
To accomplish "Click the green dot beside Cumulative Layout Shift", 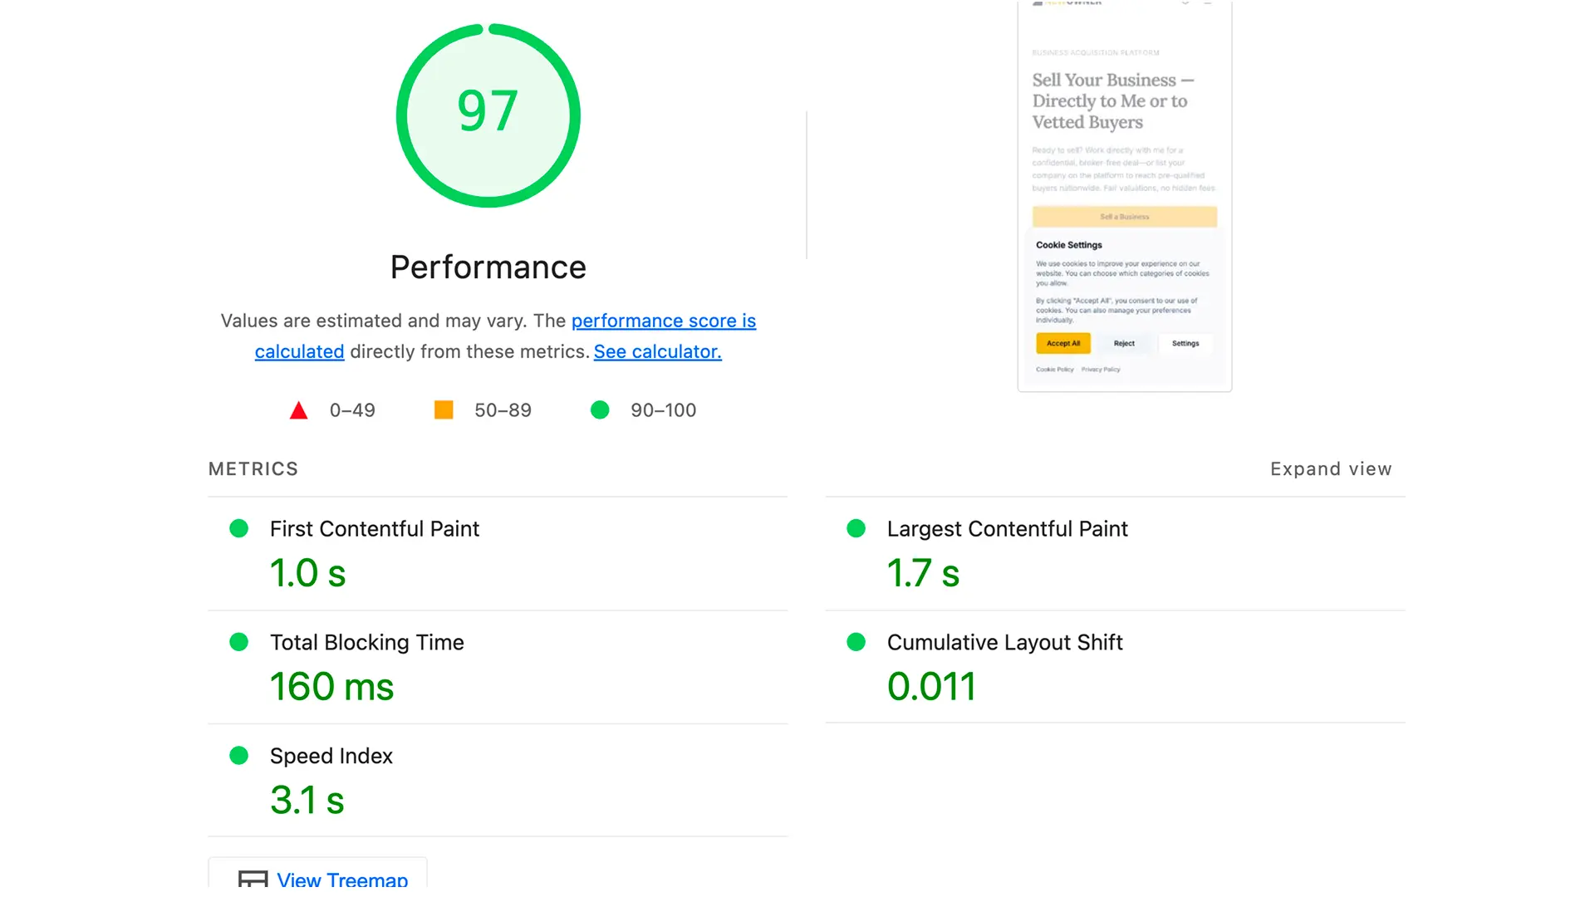I will [856, 641].
